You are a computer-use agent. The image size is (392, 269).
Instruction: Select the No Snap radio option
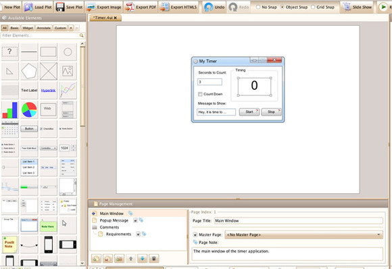(x=266, y=7)
